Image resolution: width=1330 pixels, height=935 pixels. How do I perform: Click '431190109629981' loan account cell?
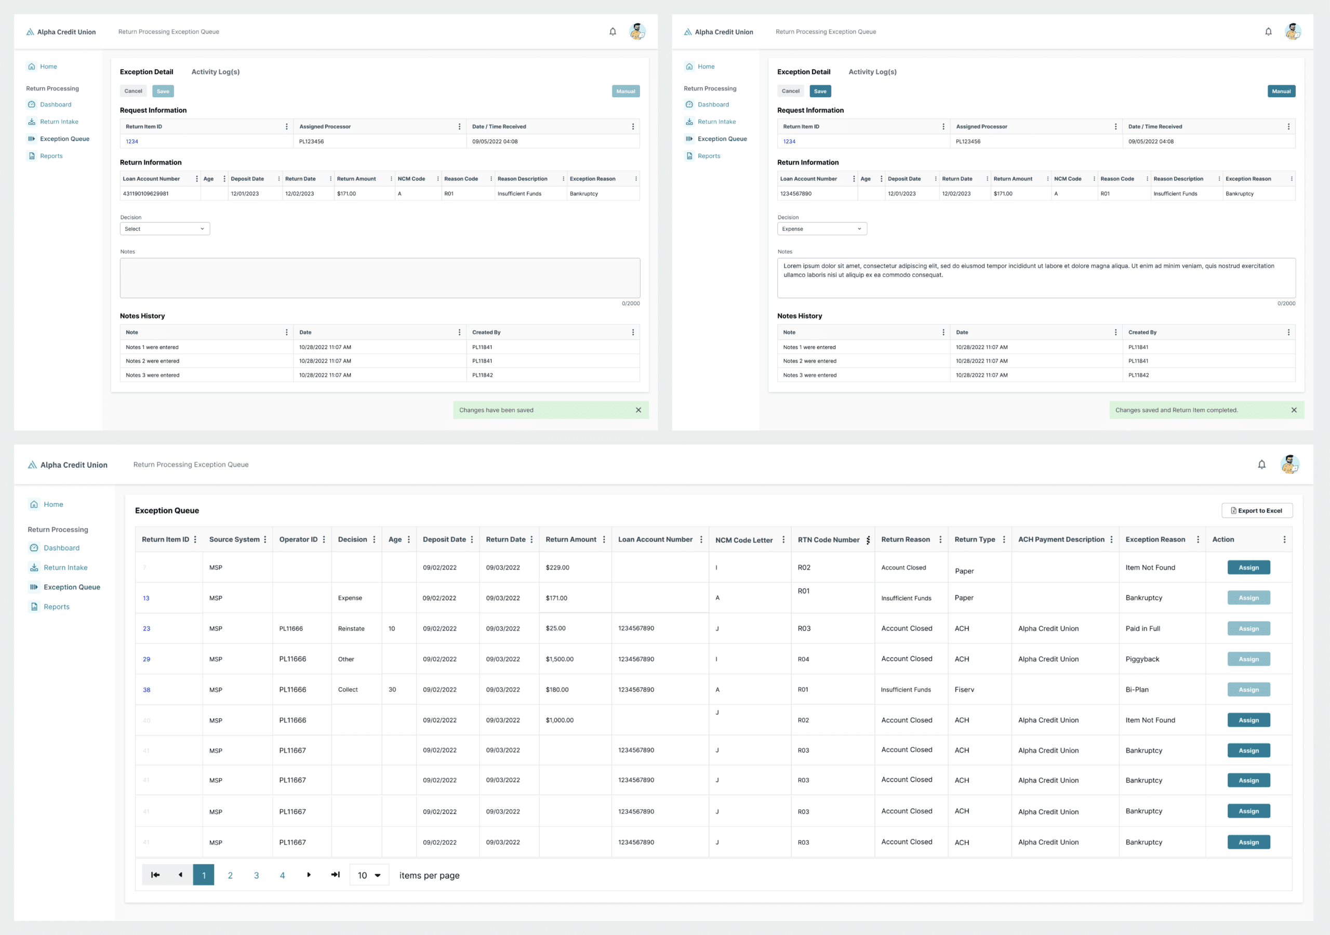pos(146,194)
